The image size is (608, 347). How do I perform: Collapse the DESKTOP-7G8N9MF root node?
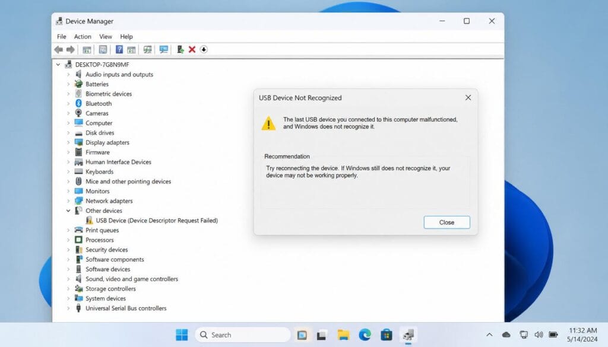click(58, 65)
